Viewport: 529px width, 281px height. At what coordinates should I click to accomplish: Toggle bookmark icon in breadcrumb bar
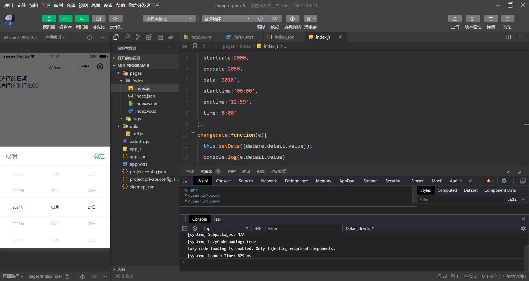coord(195,46)
